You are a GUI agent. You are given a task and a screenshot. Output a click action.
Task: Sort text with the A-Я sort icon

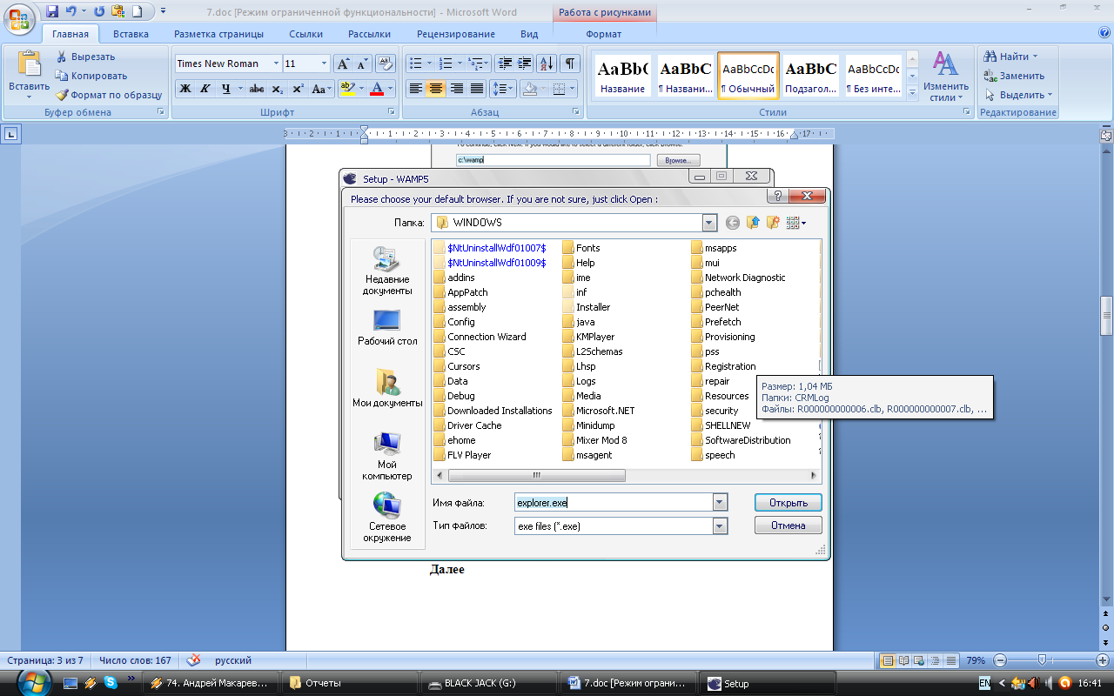tap(547, 64)
